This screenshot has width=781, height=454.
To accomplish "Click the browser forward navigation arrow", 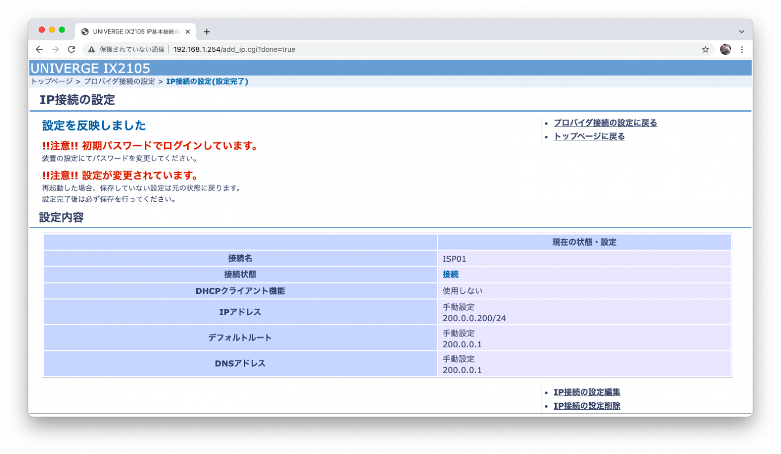I will tap(55, 49).
